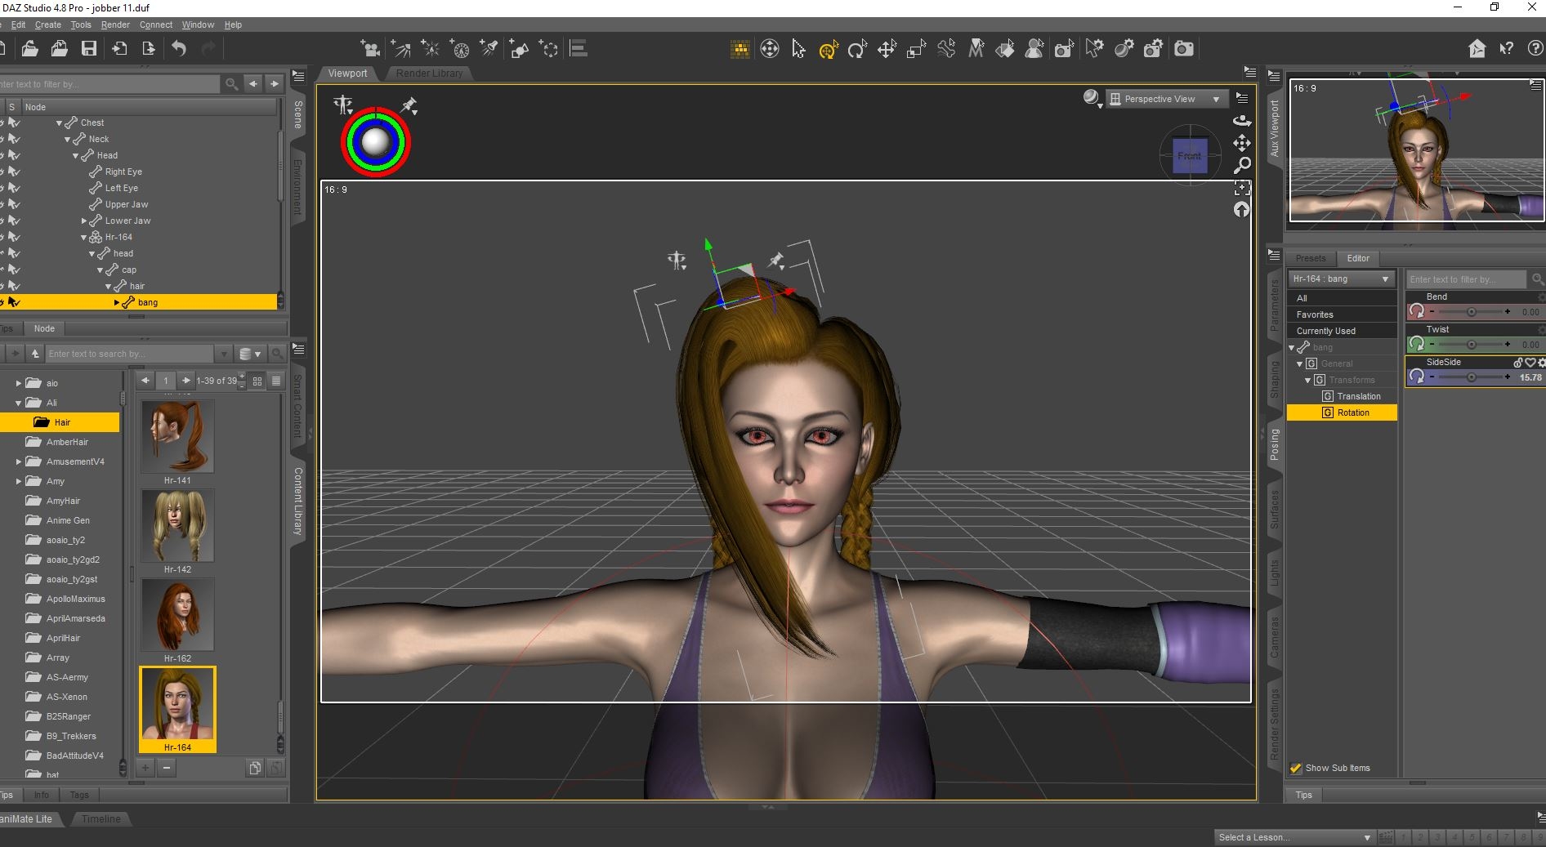The height and width of the screenshot is (847, 1546).
Task: Select the Hr-142 hair thumbnail
Action: 177,526
